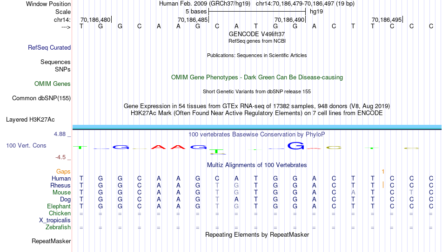Click the gray G in the Elephant row
The width and height of the screenshot is (442, 252).
(236, 207)
